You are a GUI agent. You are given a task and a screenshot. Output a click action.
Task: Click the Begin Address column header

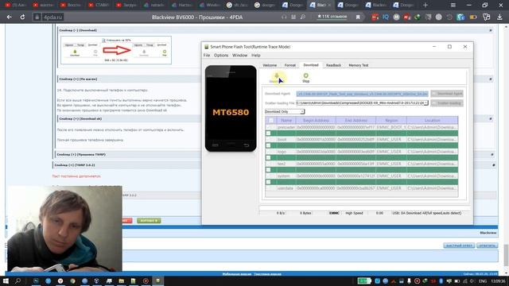pyautogui.click(x=316, y=120)
